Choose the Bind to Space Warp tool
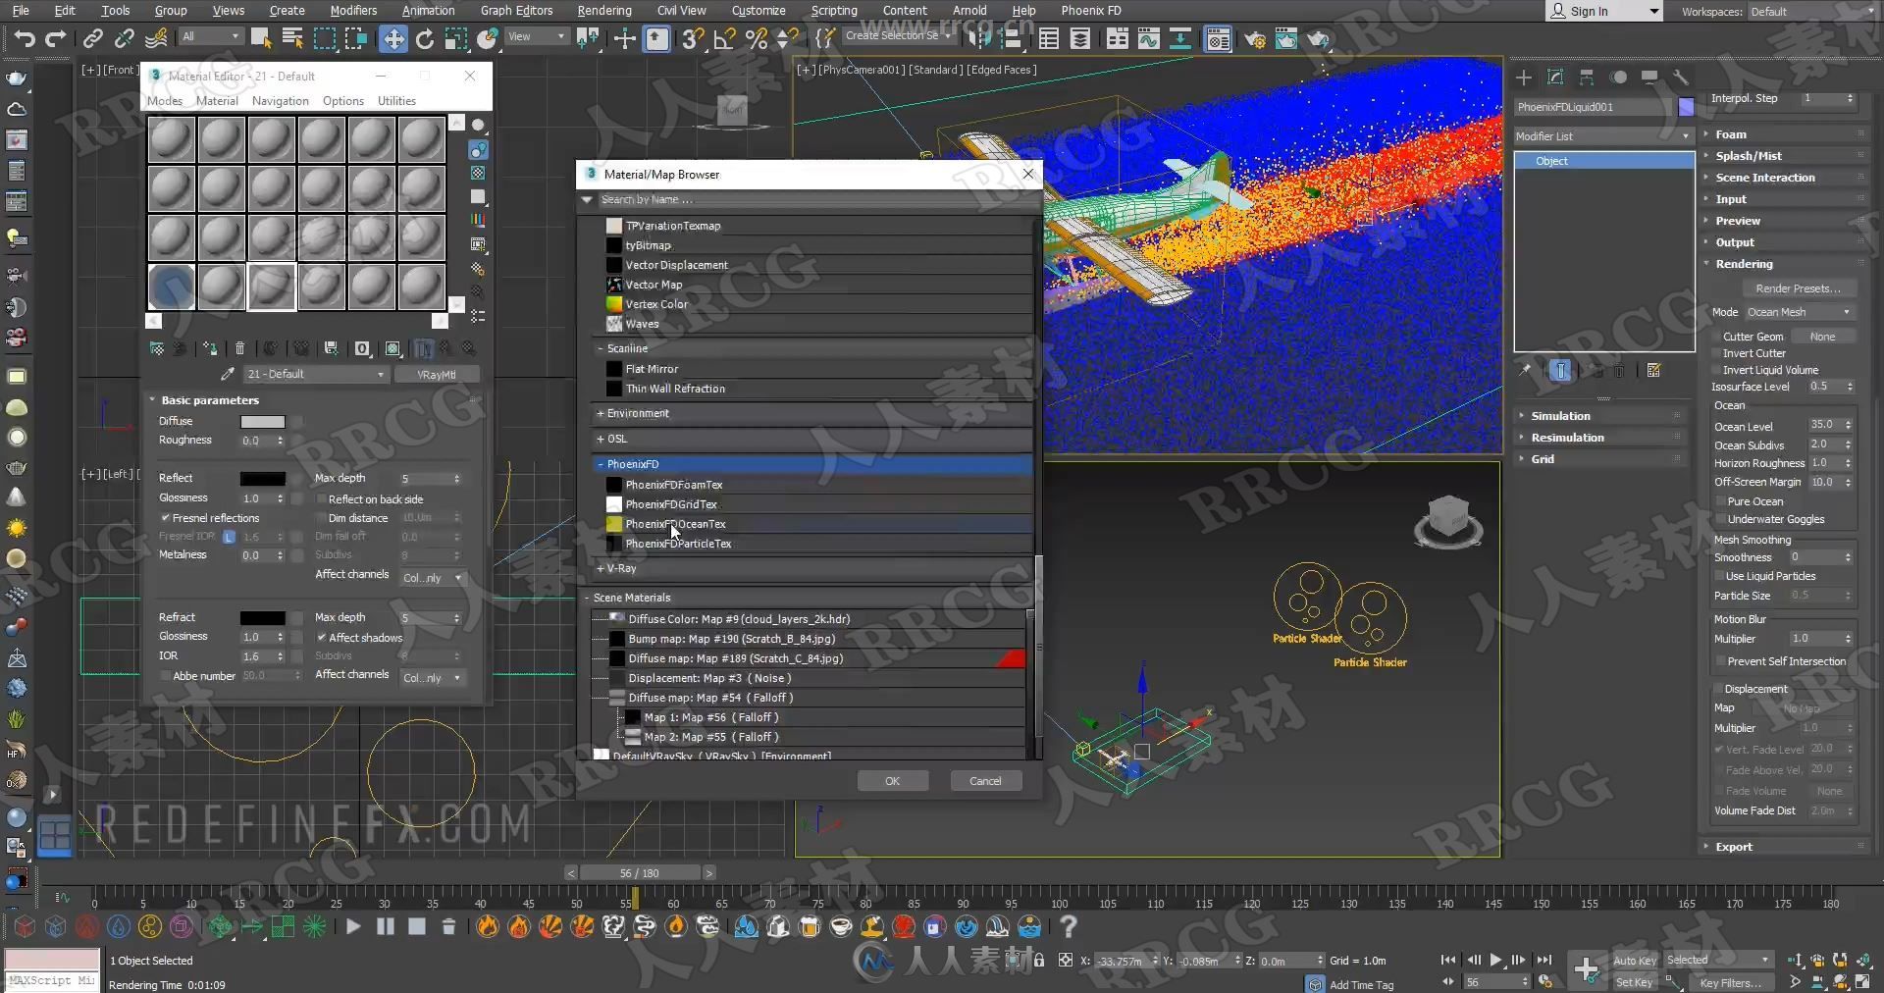This screenshot has width=1884, height=993. pyautogui.click(x=156, y=38)
